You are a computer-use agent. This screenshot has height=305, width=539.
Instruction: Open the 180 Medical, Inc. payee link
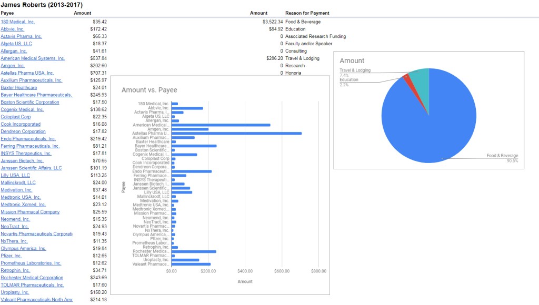[x=18, y=22]
